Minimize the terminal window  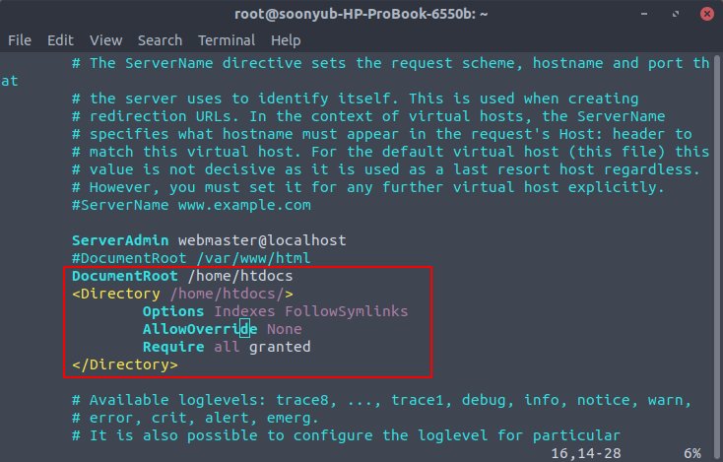pos(644,14)
